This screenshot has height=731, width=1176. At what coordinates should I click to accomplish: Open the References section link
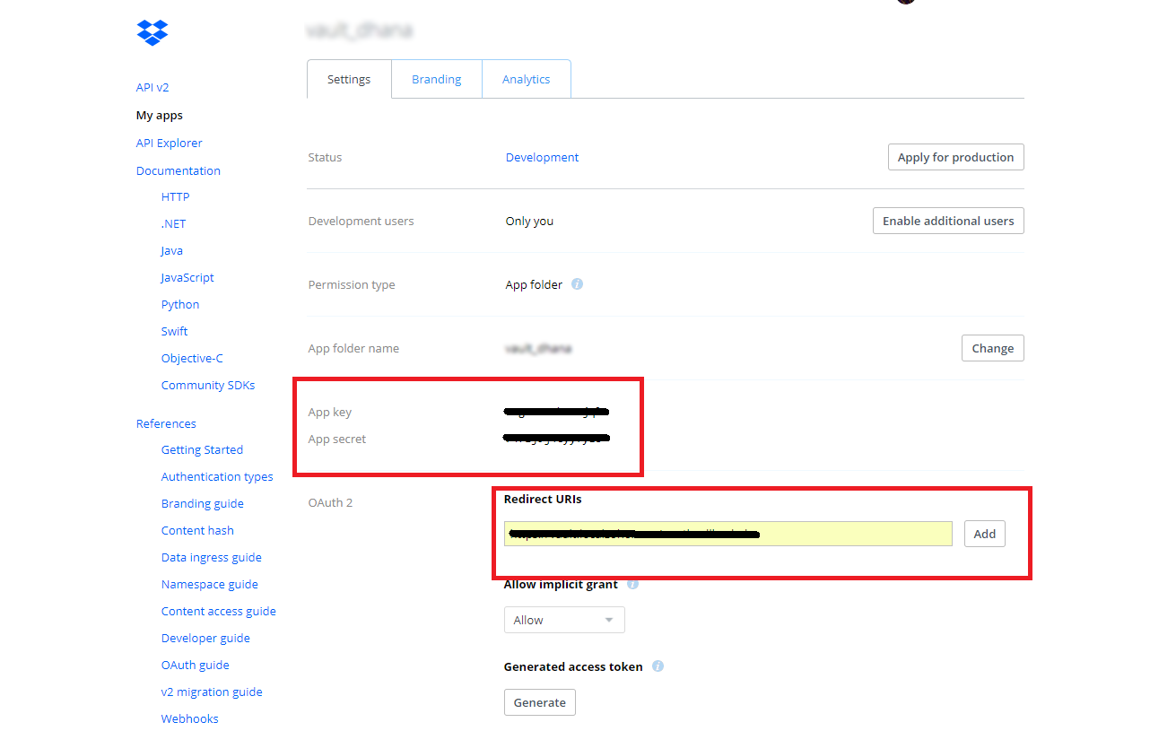tap(166, 423)
